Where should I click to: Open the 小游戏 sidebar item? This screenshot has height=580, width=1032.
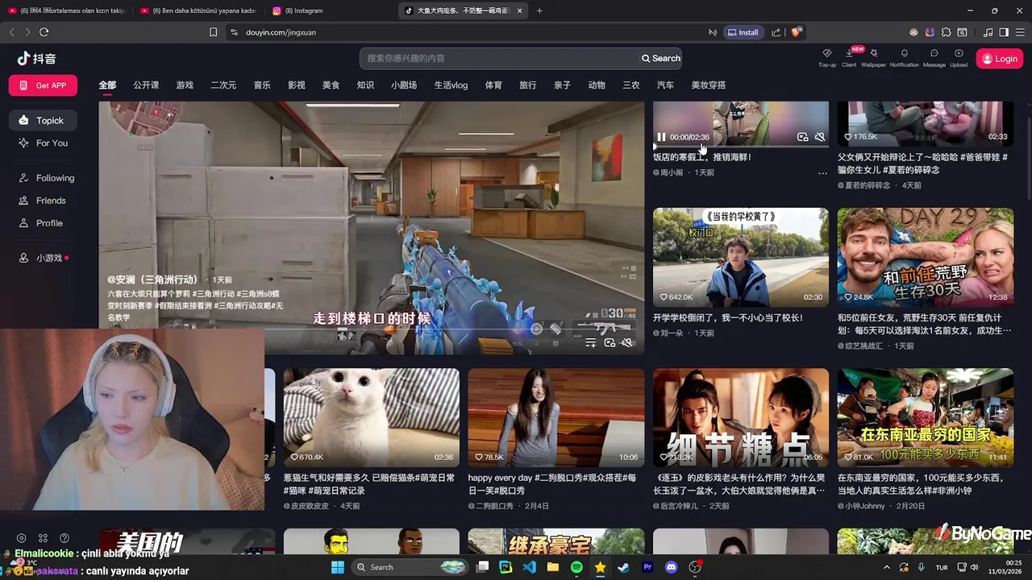tap(43, 258)
